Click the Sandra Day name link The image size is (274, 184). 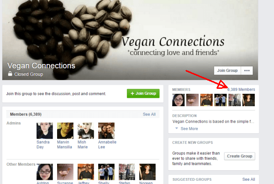(43, 145)
